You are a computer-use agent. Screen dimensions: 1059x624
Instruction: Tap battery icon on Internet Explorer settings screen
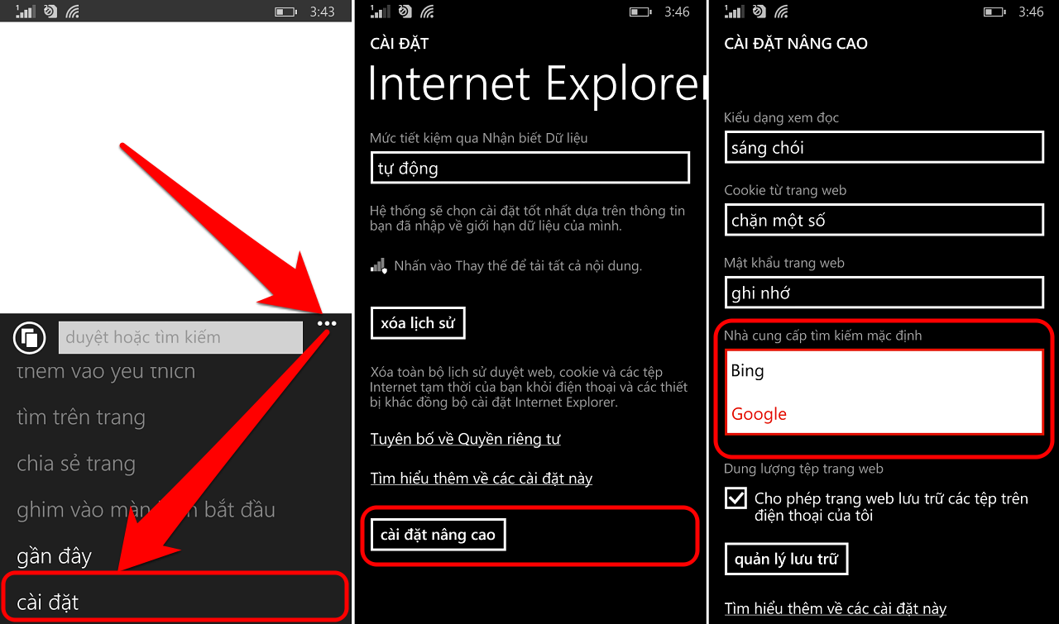(640, 12)
